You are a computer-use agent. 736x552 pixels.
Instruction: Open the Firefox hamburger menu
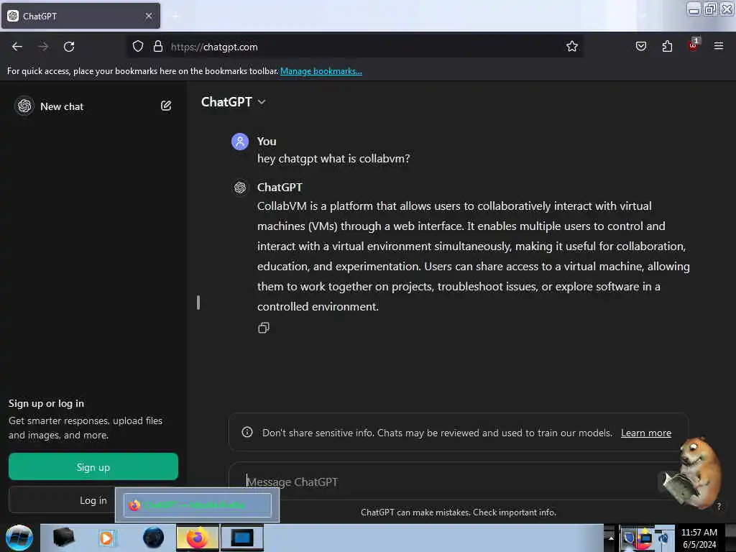tap(718, 46)
